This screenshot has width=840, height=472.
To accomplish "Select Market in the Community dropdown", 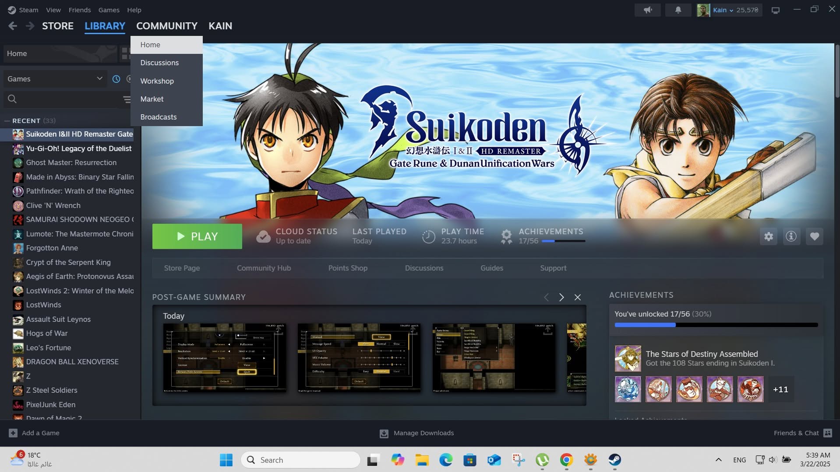I will (166, 99).
